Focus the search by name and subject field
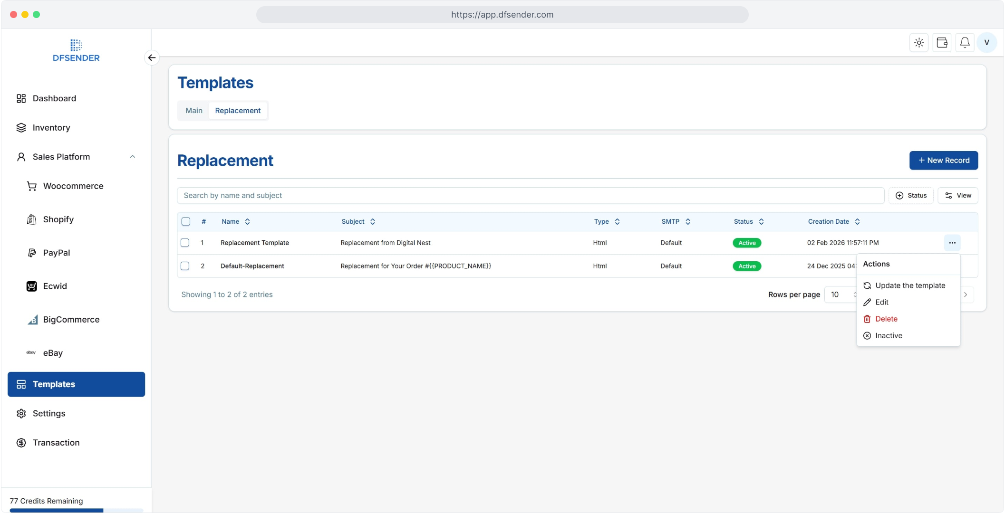This screenshot has height=513, width=1005. 530,196
